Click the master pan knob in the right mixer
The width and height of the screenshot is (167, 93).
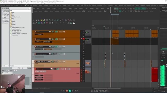(x=163, y=52)
